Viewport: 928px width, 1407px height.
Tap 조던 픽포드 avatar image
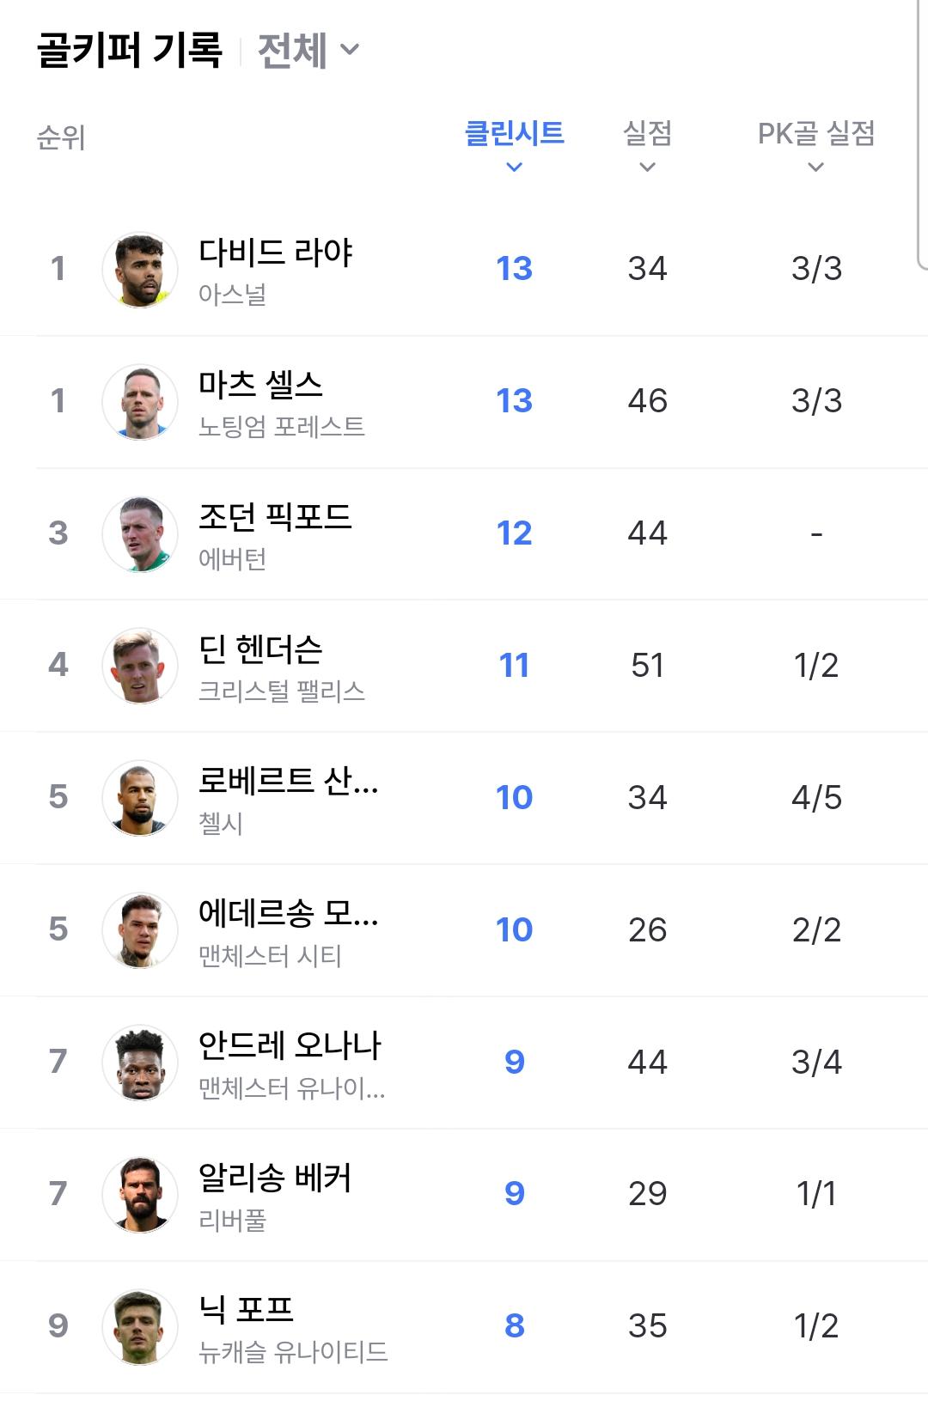[140, 533]
